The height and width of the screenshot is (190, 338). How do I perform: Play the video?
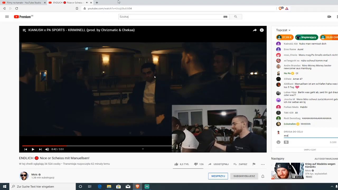[x=33, y=149]
